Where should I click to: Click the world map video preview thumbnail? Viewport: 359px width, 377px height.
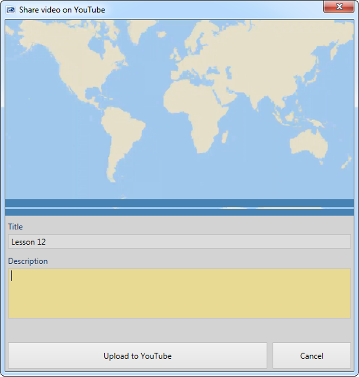coord(179,117)
